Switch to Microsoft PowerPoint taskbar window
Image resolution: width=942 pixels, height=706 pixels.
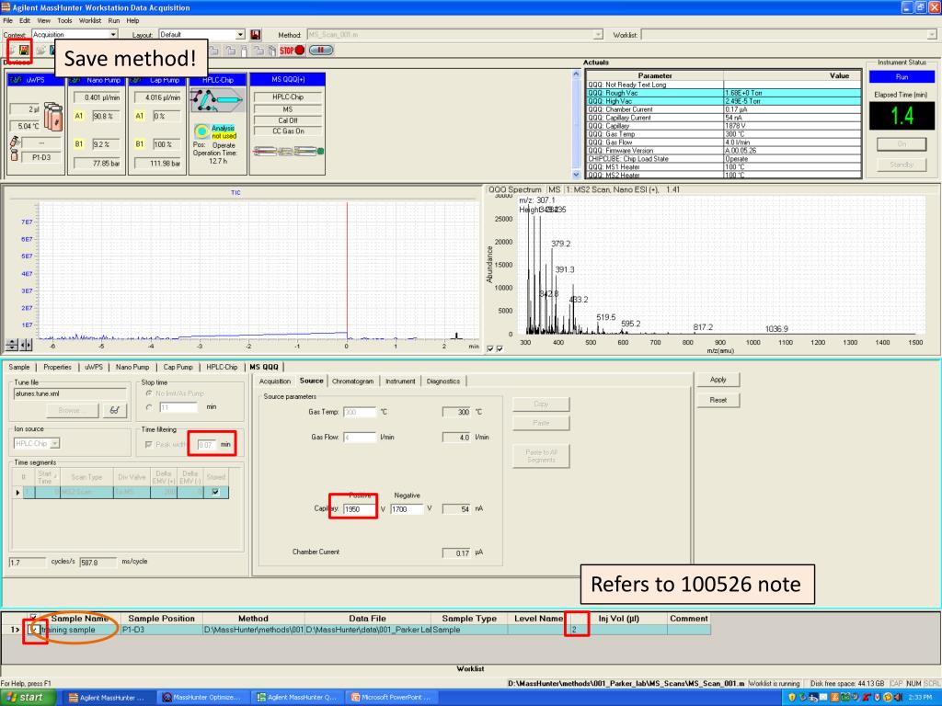coord(391,698)
